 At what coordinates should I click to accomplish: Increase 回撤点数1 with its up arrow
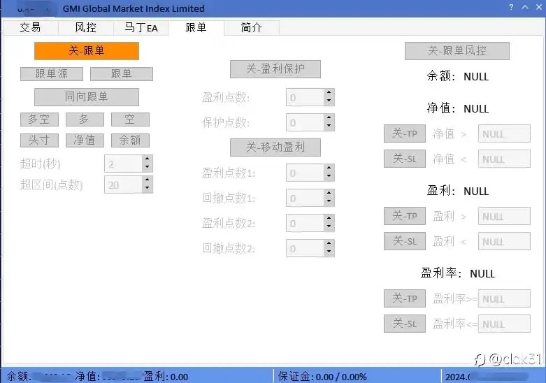(329, 193)
